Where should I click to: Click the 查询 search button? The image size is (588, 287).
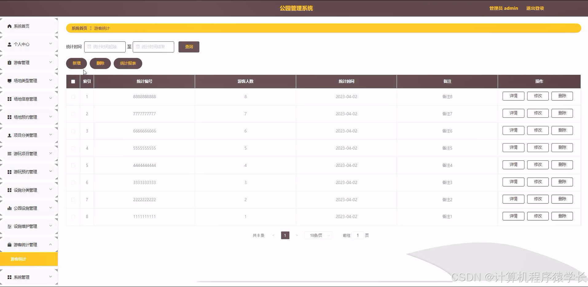coord(189,47)
